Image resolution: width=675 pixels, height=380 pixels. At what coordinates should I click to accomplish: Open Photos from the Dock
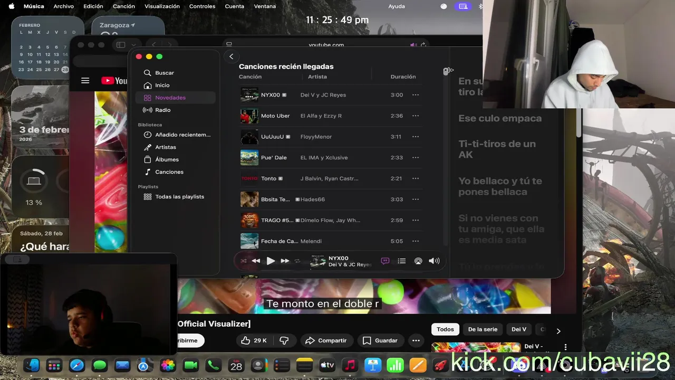click(x=168, y=365)
